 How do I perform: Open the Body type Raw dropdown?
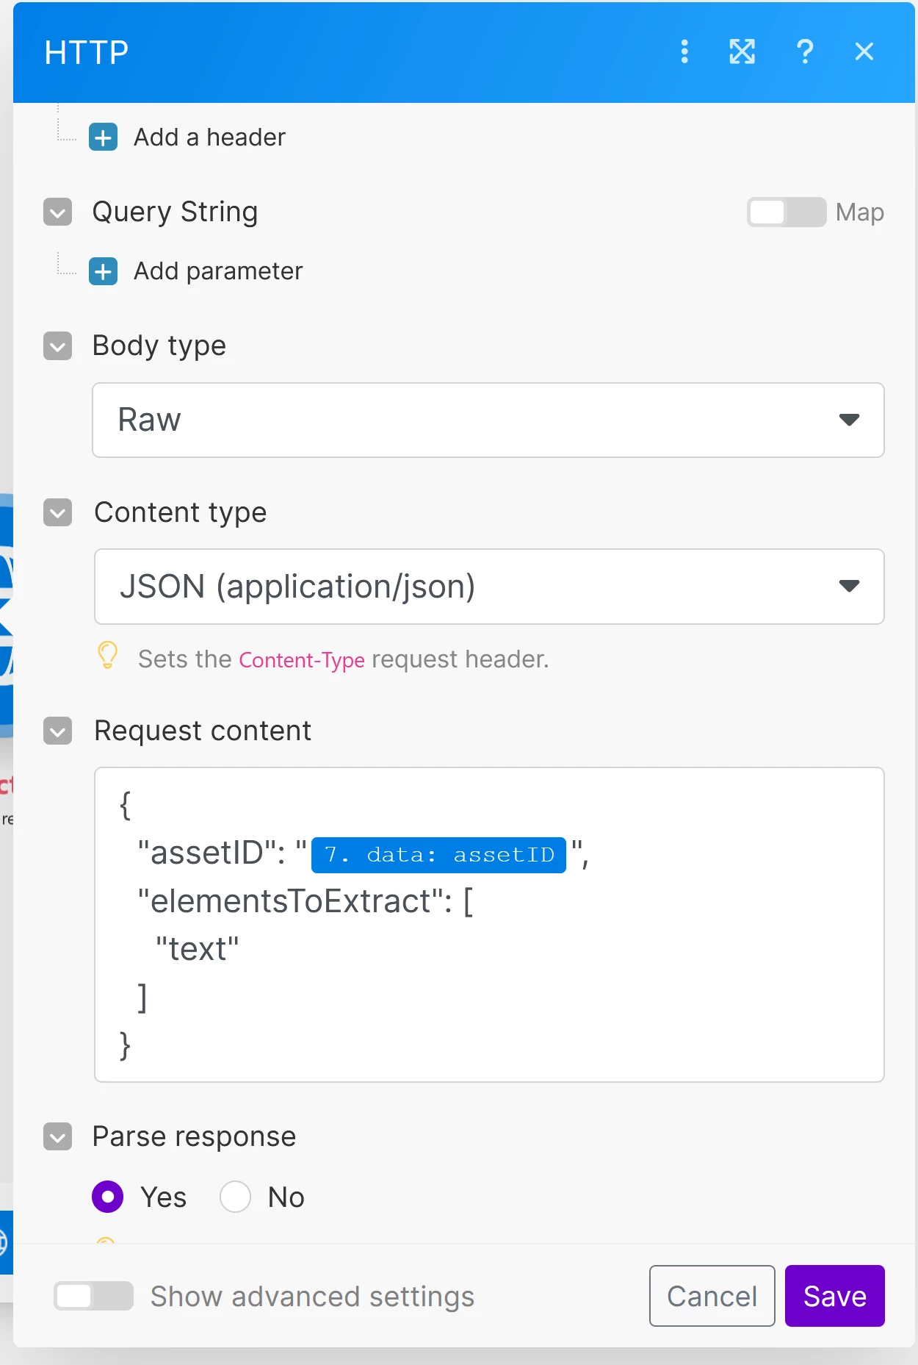click(488, 420)
